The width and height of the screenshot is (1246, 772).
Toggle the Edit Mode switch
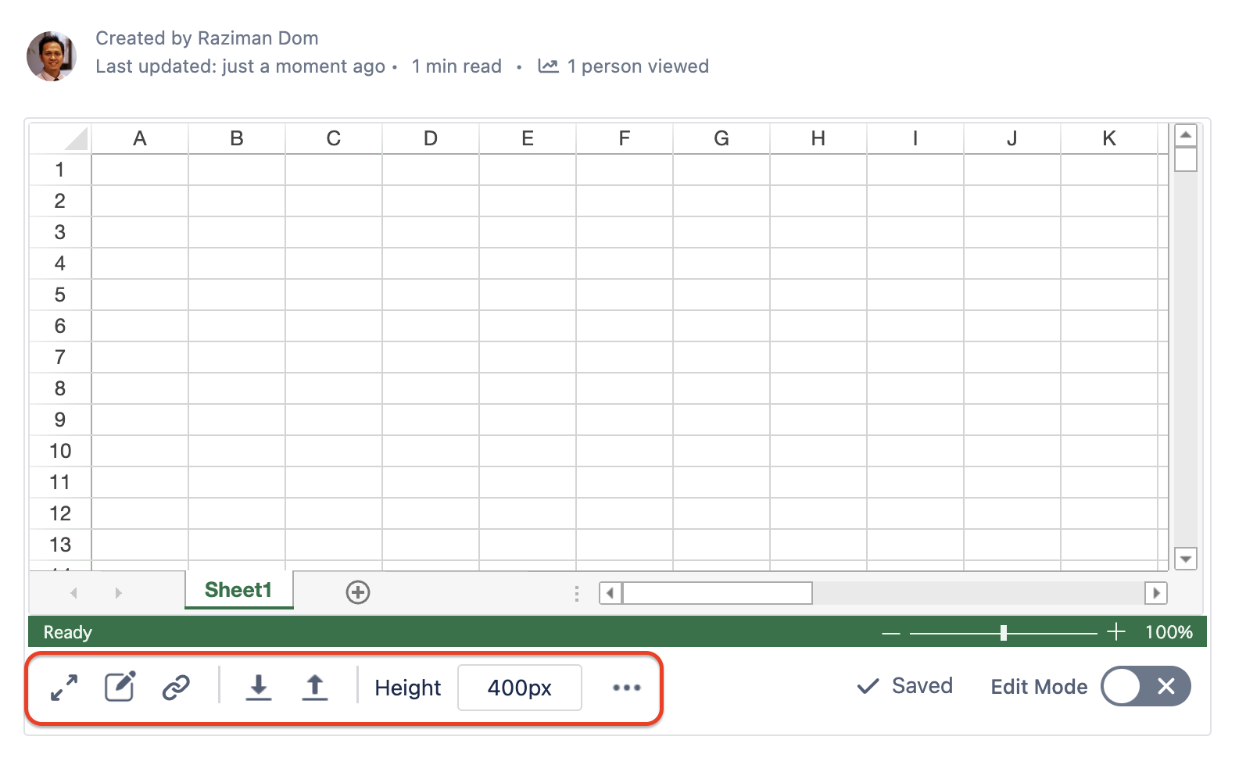coord(1145,687)
